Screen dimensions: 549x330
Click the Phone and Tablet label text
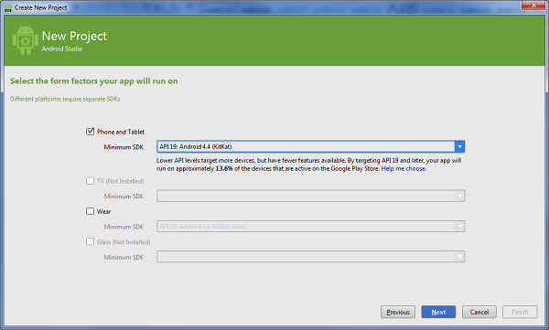(121, 132)
